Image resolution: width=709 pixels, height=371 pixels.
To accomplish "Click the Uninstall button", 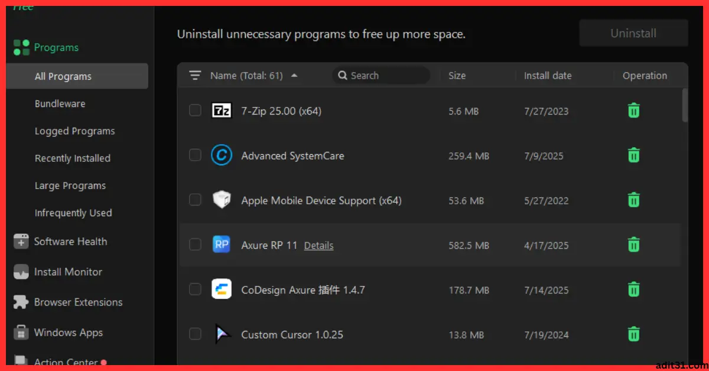I will [633, 33].
